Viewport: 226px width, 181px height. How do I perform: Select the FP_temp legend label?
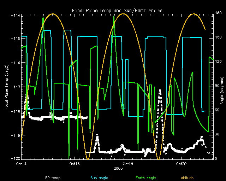[x=52, y=177]
